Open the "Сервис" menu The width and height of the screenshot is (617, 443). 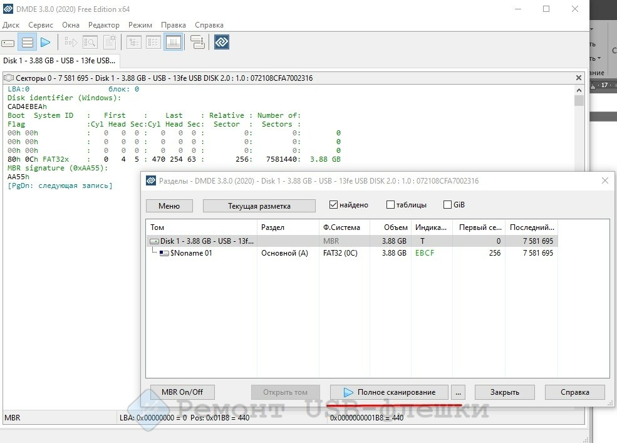point(41,25)
